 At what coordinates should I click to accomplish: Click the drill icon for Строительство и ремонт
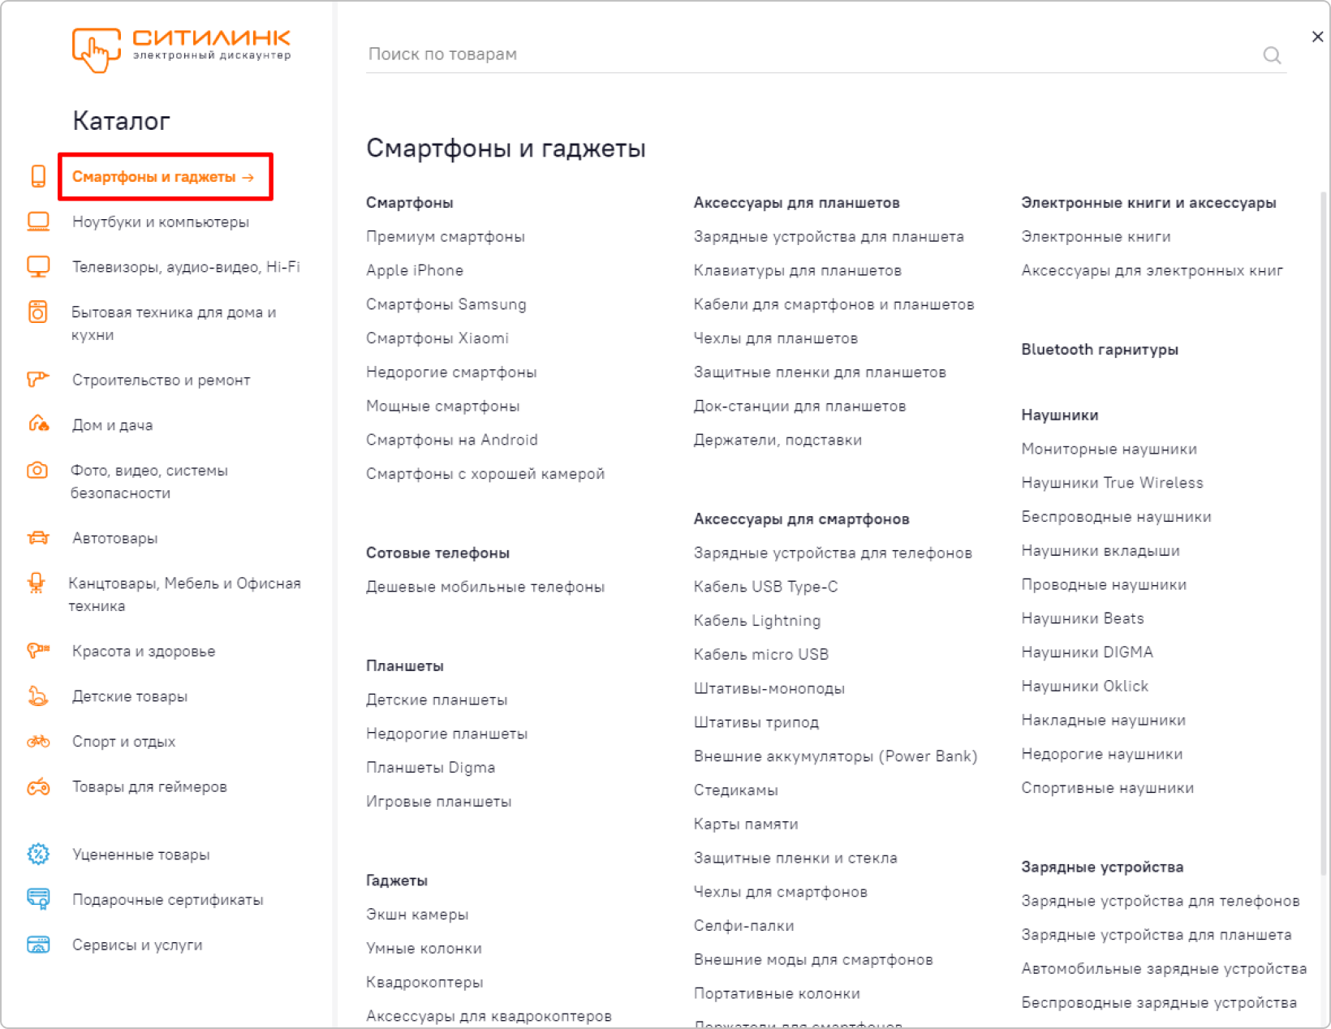pos(38,379)
